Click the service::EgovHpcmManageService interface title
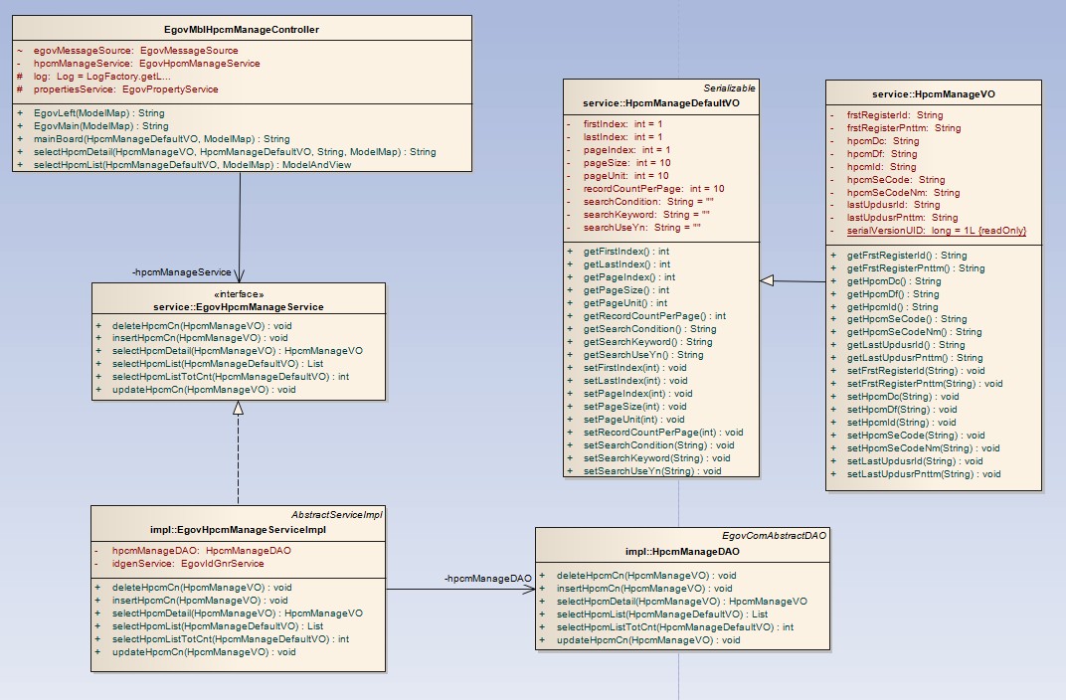The image size is (1066, 700). click(238, 307)
